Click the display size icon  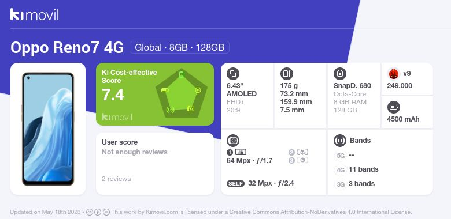(233, 74)
